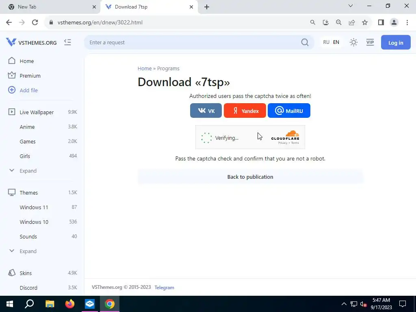Open Cloudflare Terms link
Viewport: 416px width, 312px height.
click(x=295, y=143)
